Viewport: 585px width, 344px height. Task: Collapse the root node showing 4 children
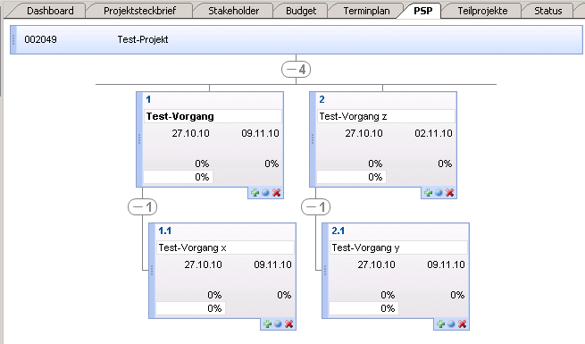296,70
